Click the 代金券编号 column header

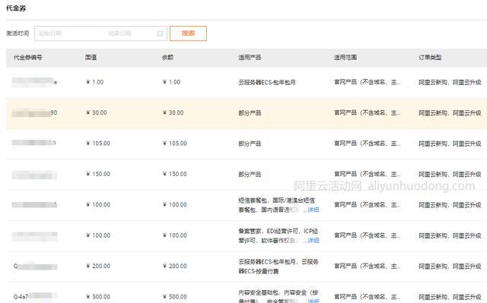point(28,57)
